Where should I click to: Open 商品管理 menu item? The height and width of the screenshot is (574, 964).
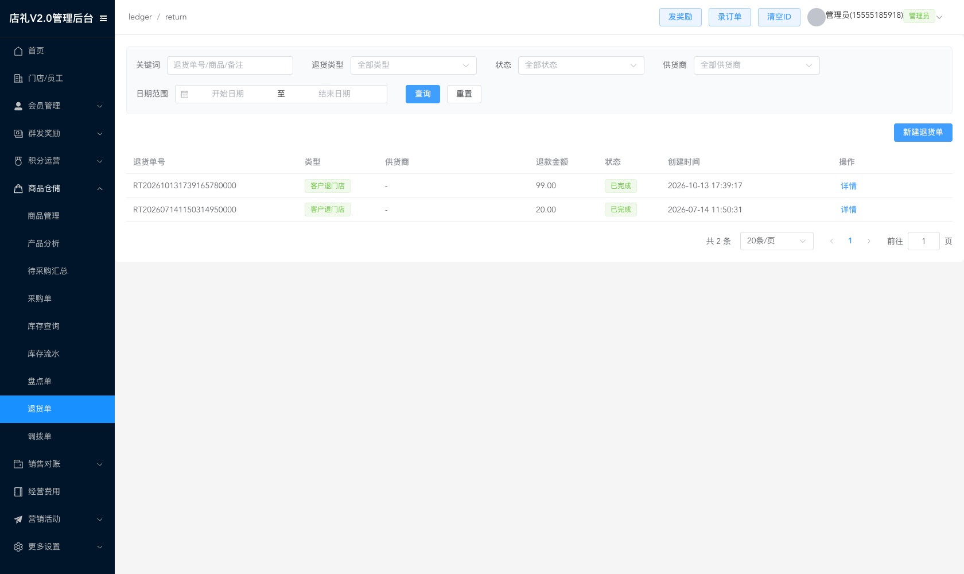(57, 216)
